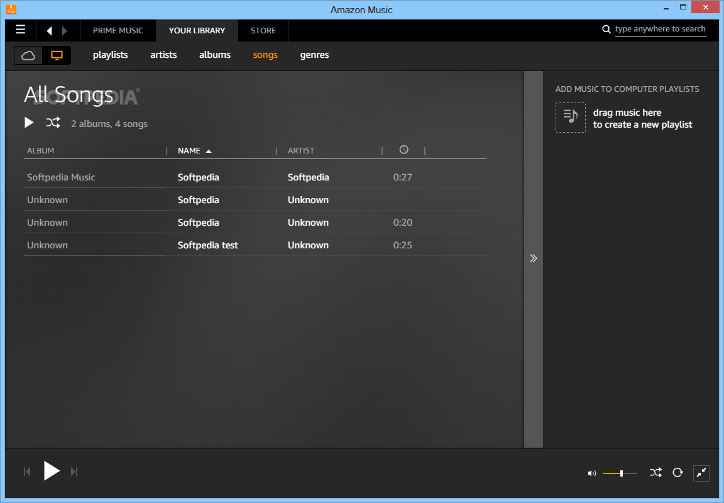Screen dimensions: 724x503
Task: Click the duration clock column header
Action: (403, 150)
